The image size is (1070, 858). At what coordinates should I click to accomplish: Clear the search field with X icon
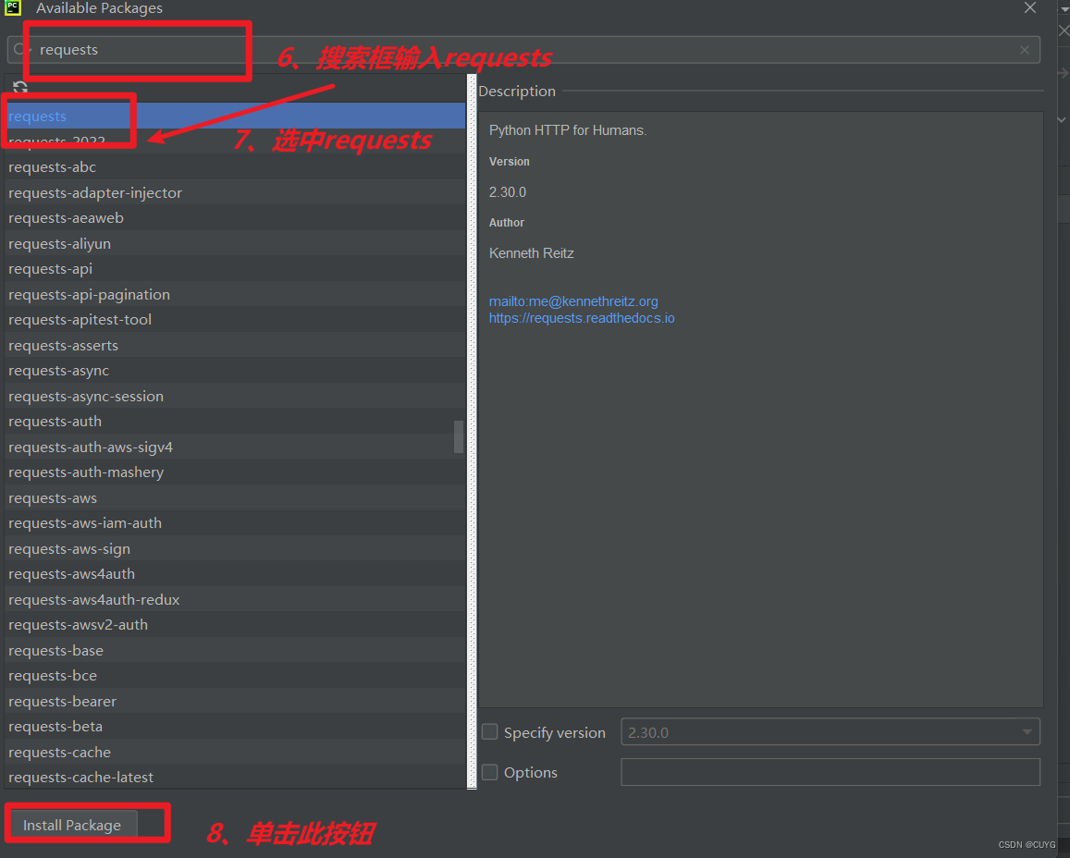1025,50
